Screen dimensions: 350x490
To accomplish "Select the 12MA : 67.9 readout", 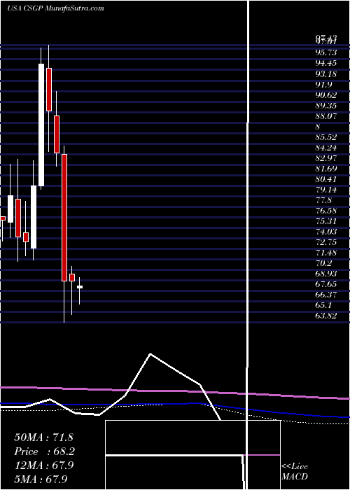I will pyautogui.click(x=44, y=465).
